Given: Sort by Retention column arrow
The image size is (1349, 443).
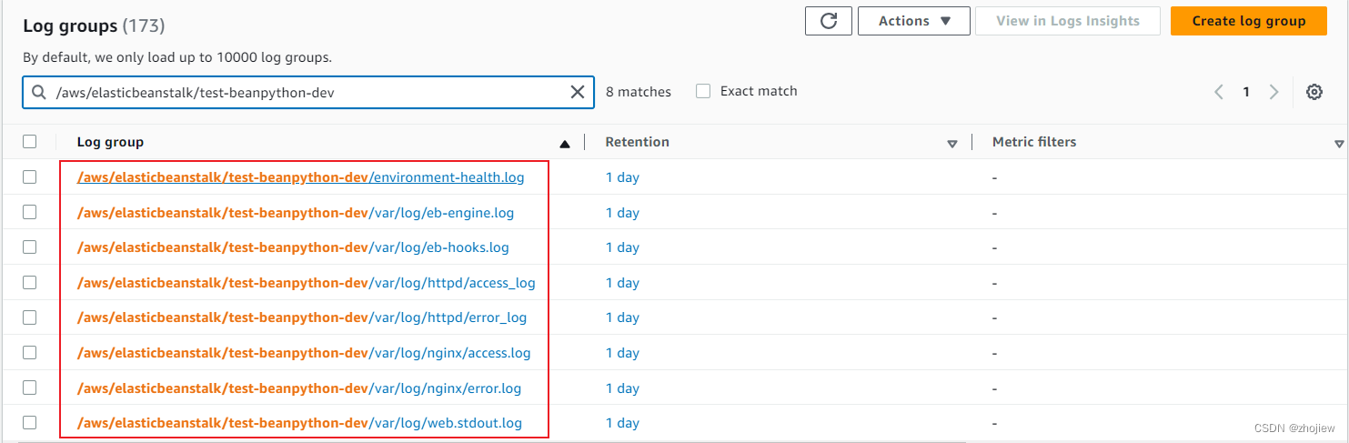Looking at the screenshot, I should coord(952,144).
